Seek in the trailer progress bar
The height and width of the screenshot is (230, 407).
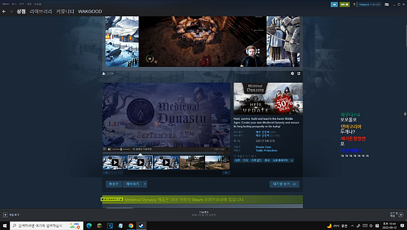[x=166, y=153]
